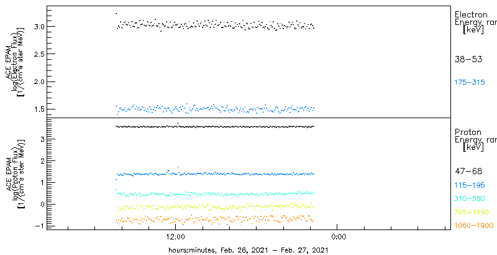Click the 0:00 time axis label
This screenshot has width=497, height=255.
[338, 237]
